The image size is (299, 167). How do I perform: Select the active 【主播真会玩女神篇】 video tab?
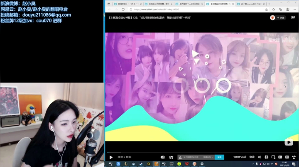click(220, 4)
